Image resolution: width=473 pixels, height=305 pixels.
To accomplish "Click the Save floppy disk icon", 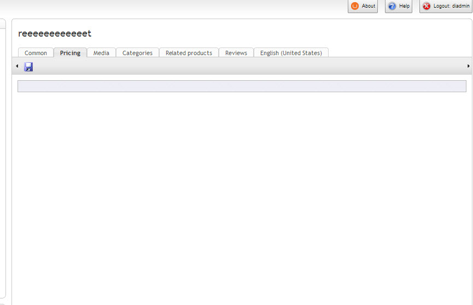I will [28, 67].
